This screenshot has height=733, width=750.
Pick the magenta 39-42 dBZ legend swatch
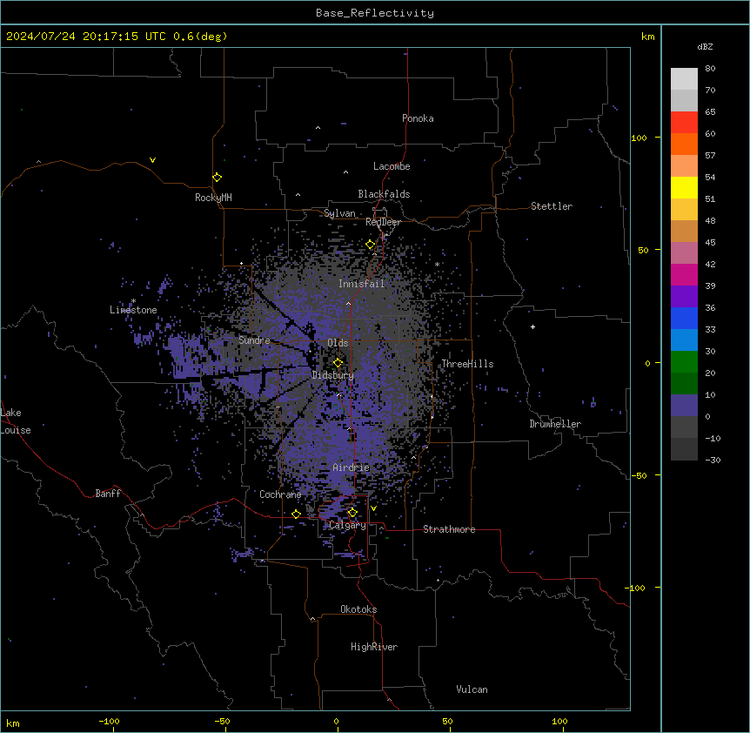pyautogui.click(x=684, y=274)
